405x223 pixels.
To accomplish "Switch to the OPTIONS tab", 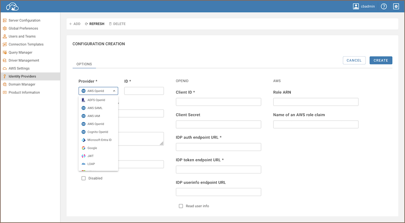I will (x=84, y=64).
